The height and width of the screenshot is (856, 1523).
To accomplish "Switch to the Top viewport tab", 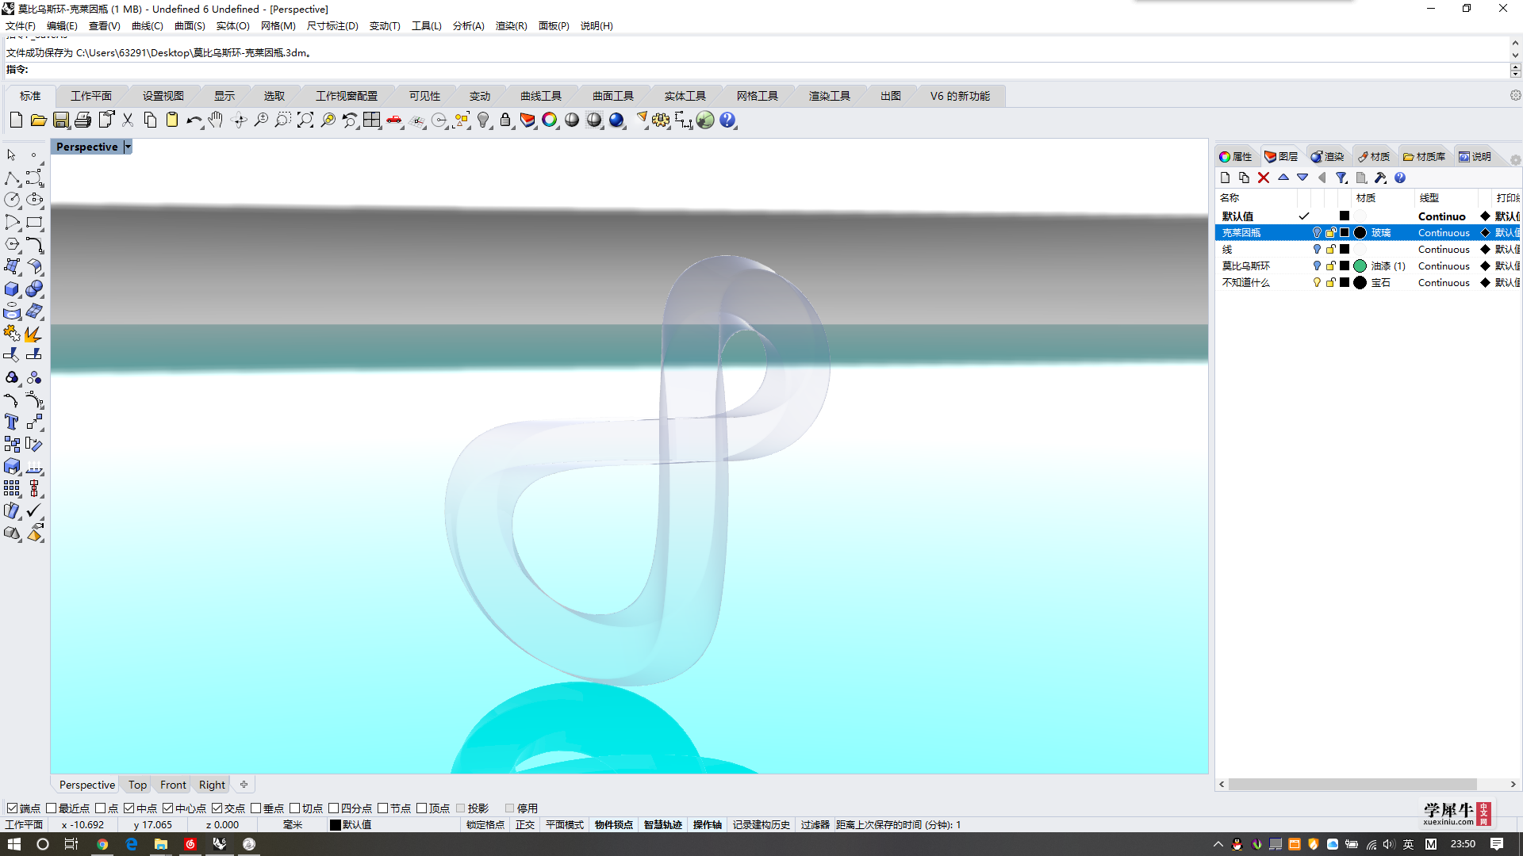I will pyautogui.click(x=137, y=785).
